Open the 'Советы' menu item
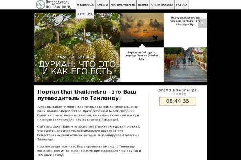 102,5
